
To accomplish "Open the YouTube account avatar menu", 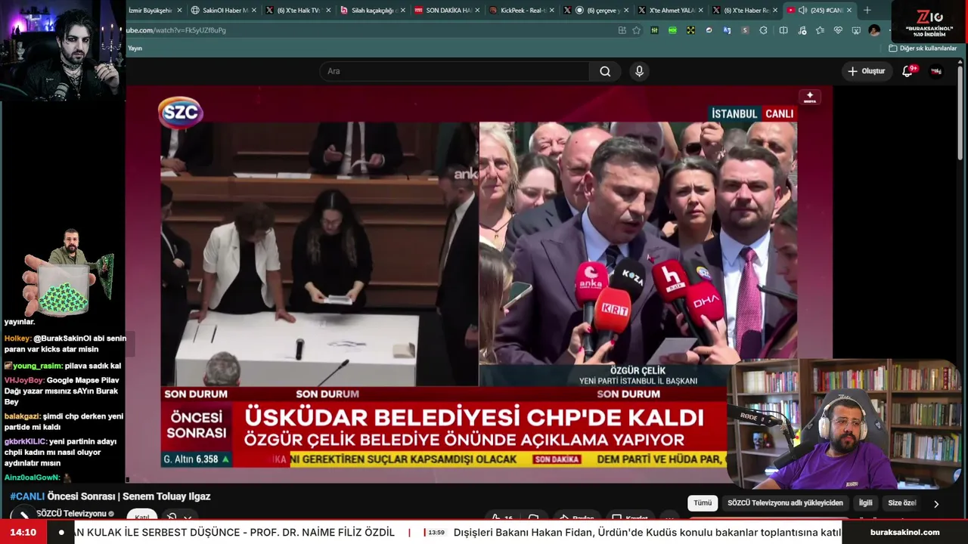I will (x=935, y=71).
